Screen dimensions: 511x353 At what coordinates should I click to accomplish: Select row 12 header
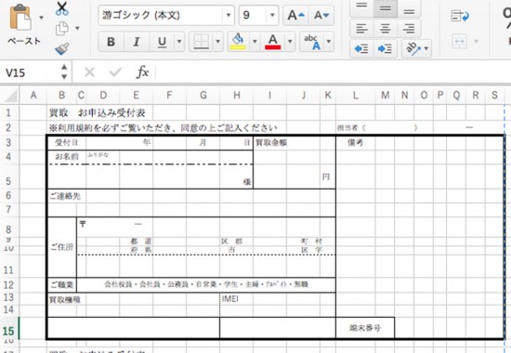pyautogui.click(x=9, y=285)
